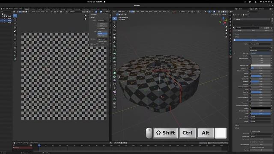Select the Cursor tool in UV editor toolbar

(x=15, y=20)
